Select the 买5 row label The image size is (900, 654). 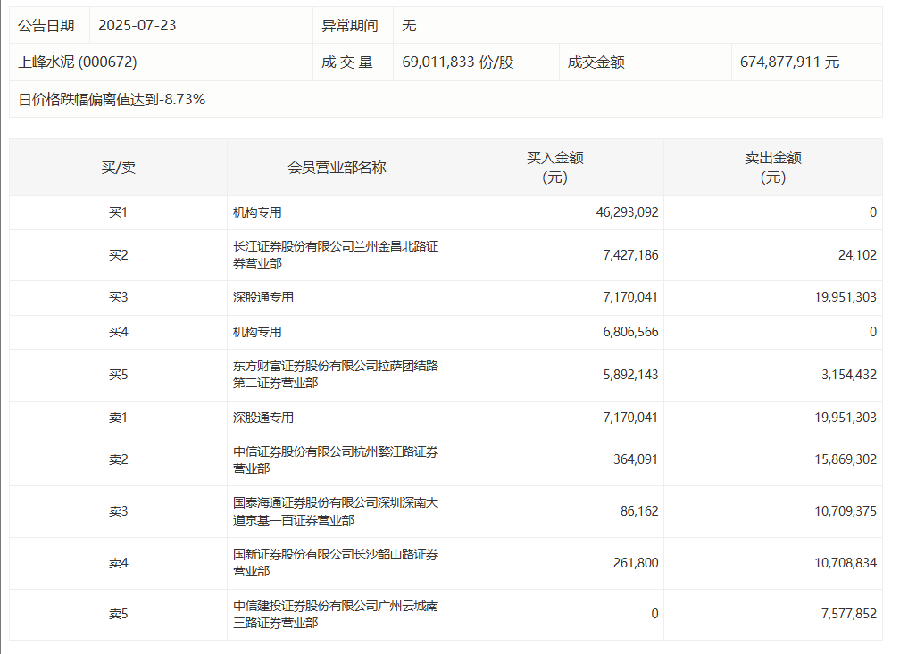pyautogui.click(x=118, y=375)
